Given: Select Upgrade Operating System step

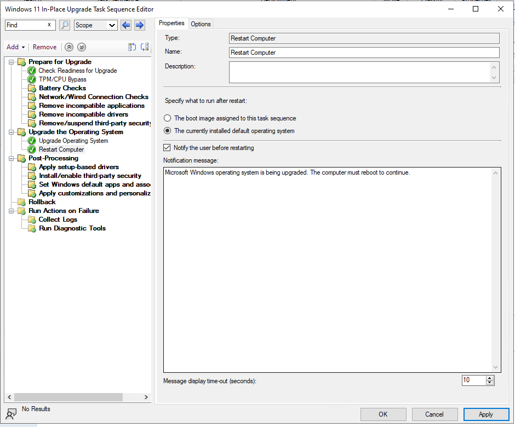Looking at the screenshot, I should [x=73, y=141].
